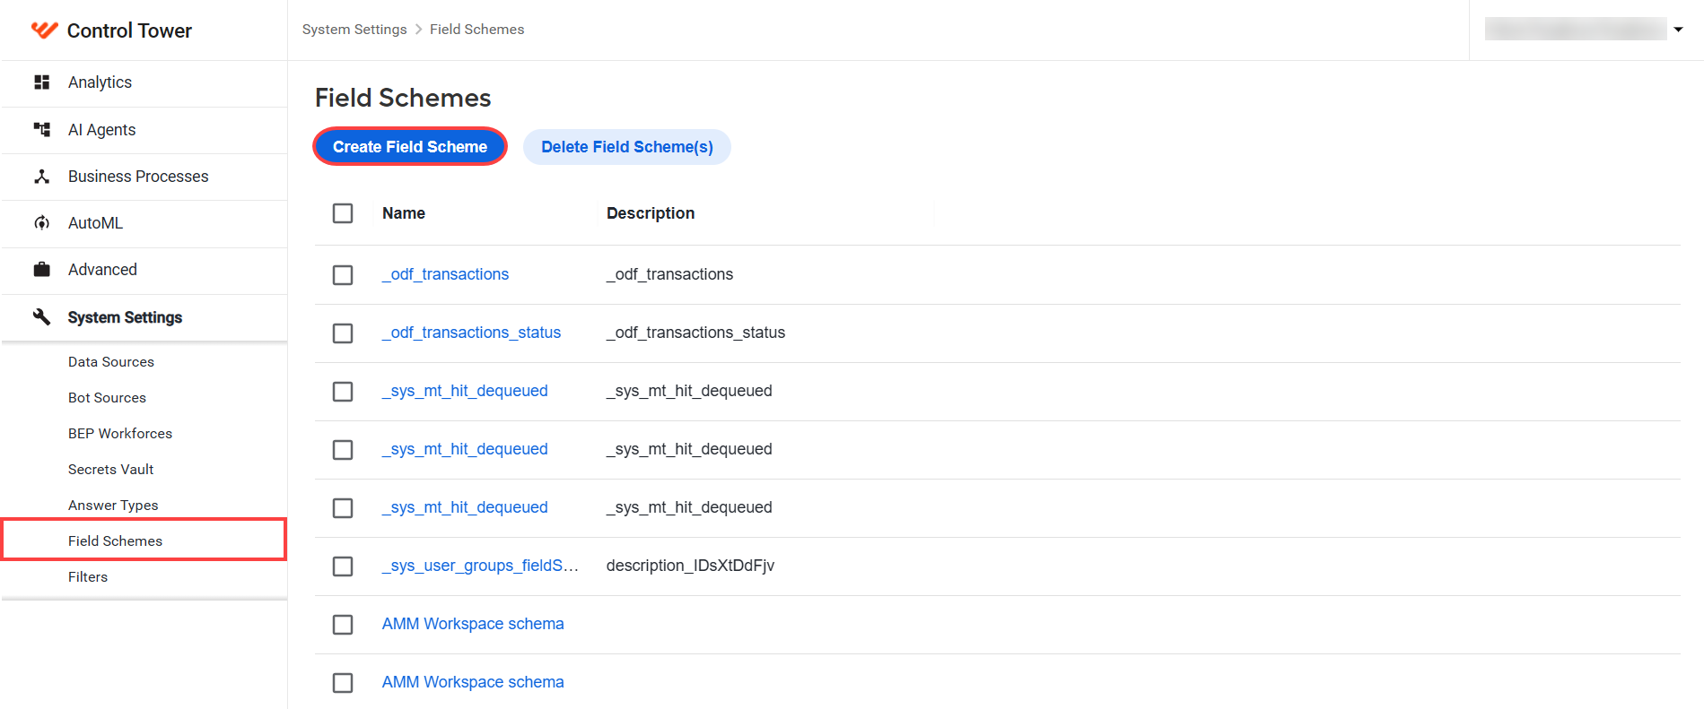Open Filters settings

[88, 577]
